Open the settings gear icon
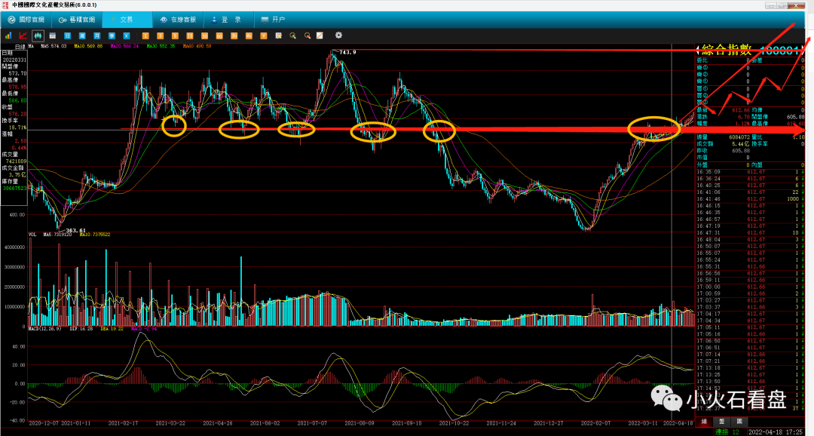This screenshot has height=436, width=814. pos(338,35)
